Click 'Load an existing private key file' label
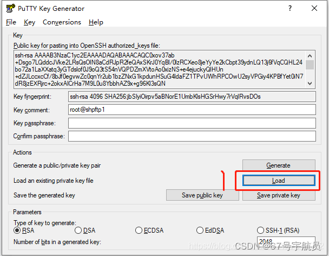329x256 pixels. click(53, 181)
